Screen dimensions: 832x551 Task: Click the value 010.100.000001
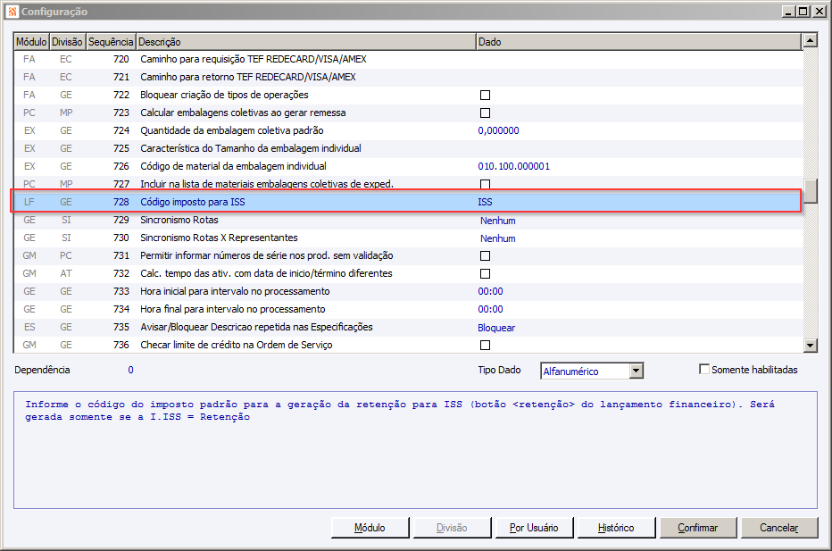coord(513,166)
